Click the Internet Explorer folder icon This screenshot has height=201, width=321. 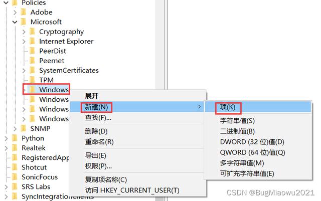tap(32, 41)
